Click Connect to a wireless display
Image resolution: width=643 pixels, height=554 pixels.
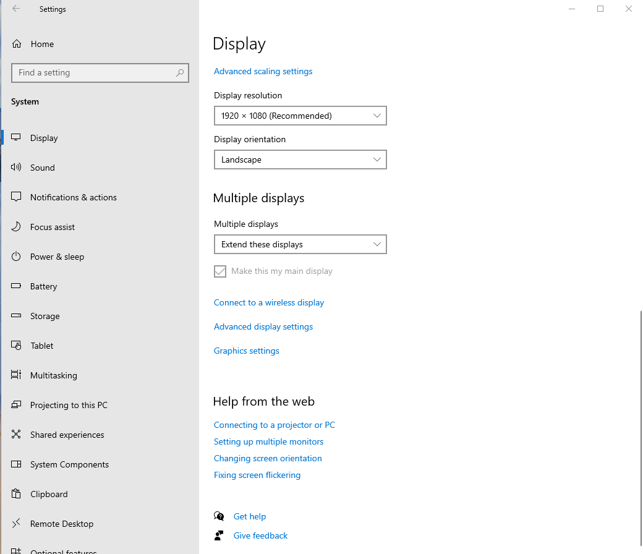click(x=268, y=302)
